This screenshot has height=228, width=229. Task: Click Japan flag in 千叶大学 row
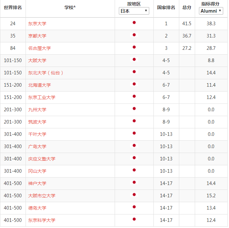point(134,133)
